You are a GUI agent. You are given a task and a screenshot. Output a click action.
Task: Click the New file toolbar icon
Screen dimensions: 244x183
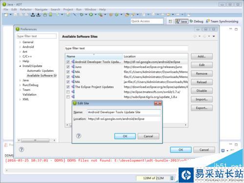tap(6, 15)
